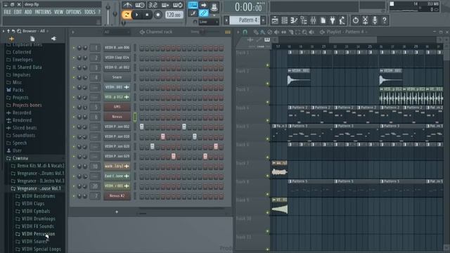Screen dimensions: 450x253
Task: Select the Snare channel button
Action: click(x=117, y=77)
